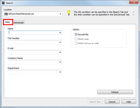
Task: Enable Match narrow or wide checkbox
Action: tap(76, 43)
